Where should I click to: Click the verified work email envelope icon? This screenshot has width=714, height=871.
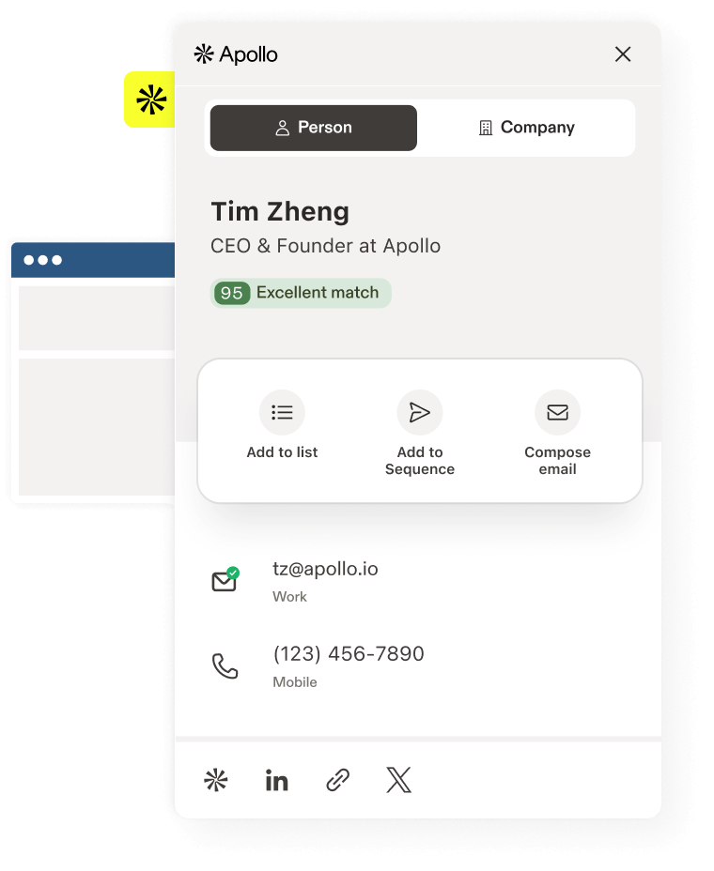pos(225,580)
